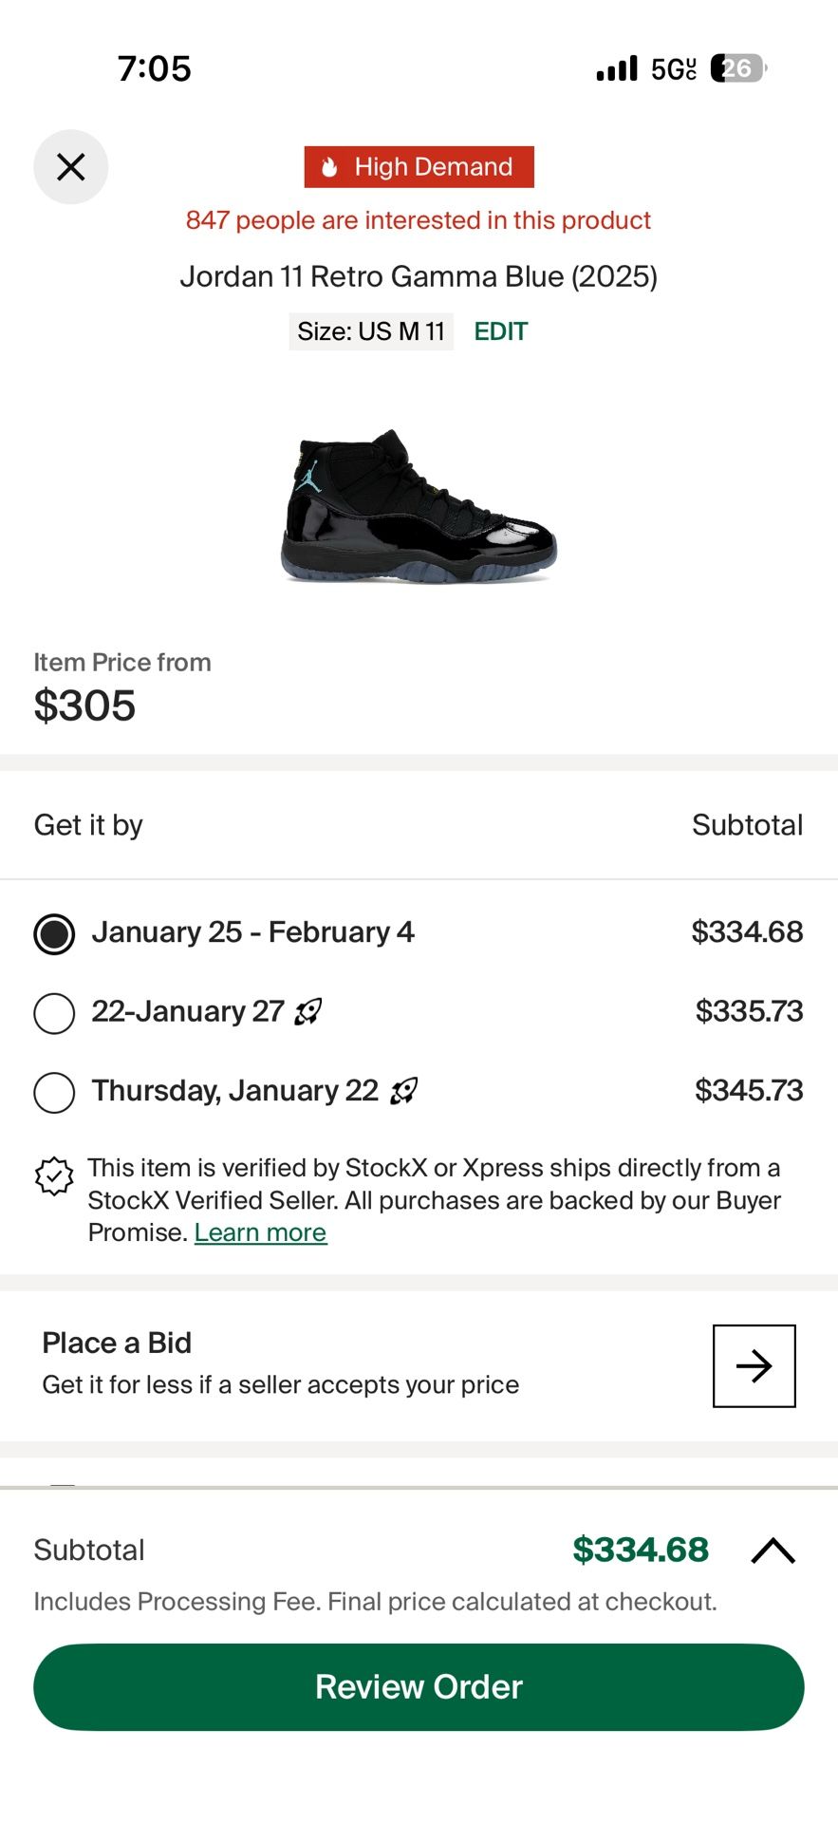The height and width of the screenshot is (1823, 838).
Task: Choose the Thursday, January 22 delivery option
Action: [54, 1092]
